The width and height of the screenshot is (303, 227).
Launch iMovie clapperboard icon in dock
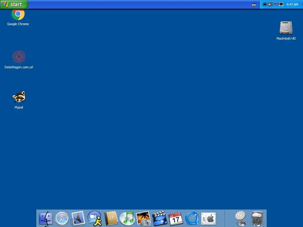click(x=159, y=218)
